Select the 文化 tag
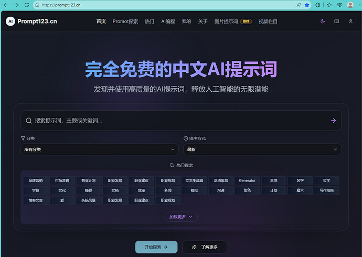The image size is (362, 257). coord(62,190)
